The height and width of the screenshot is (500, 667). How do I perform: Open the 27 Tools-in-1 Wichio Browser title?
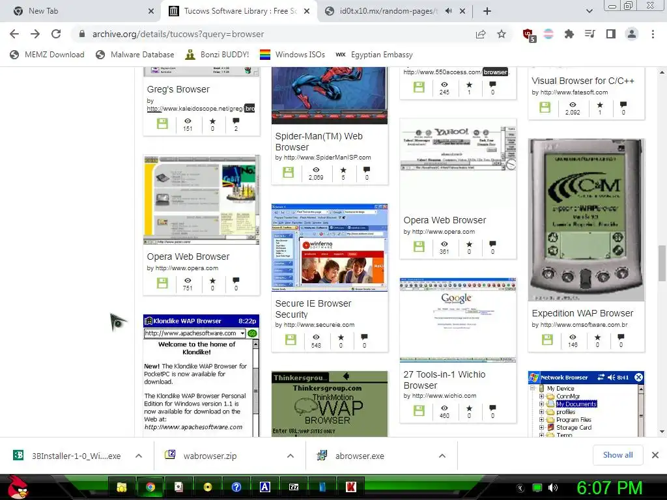tap(444, 380)
